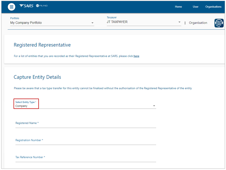This screenshot has width=226, height=170.
Task: Click the SARS logo
Action: pos(26,6)
